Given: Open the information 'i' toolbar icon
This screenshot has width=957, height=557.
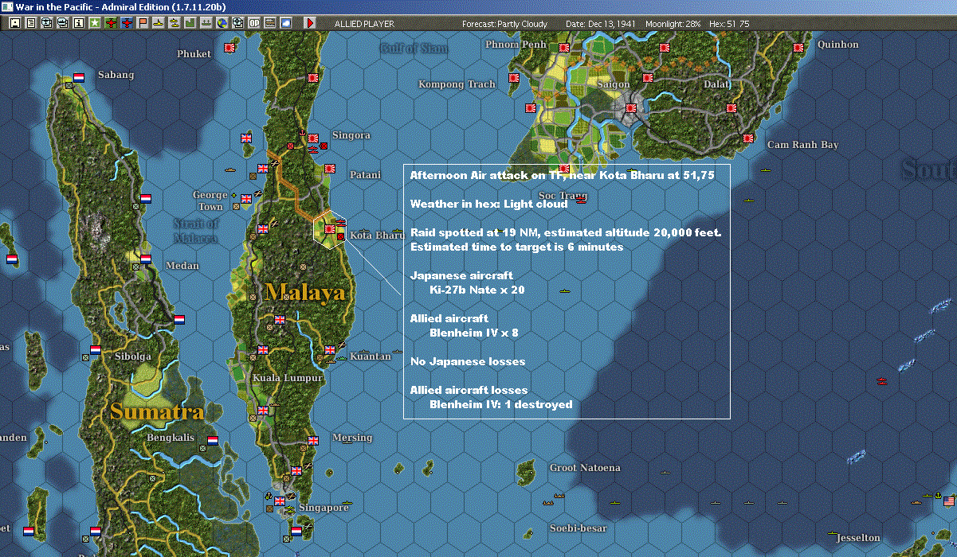Looking at the screenshot, I should [78, 23].
